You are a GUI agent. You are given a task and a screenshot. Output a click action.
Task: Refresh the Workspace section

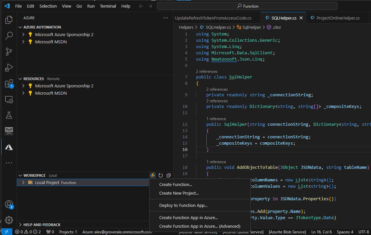161,175
